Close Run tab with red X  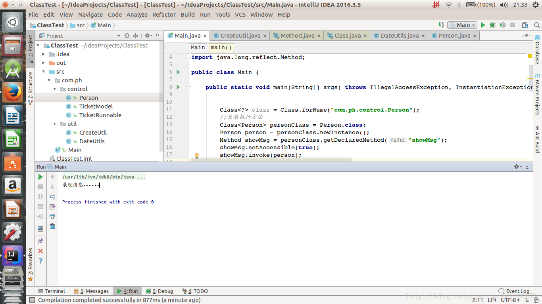40,251
